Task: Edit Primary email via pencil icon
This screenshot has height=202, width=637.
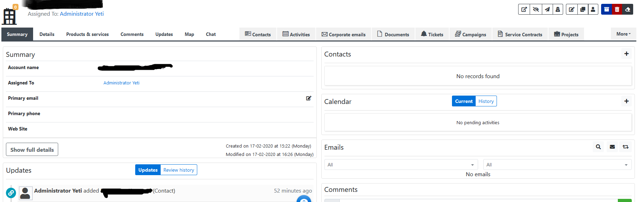Action: pos(308,98)
